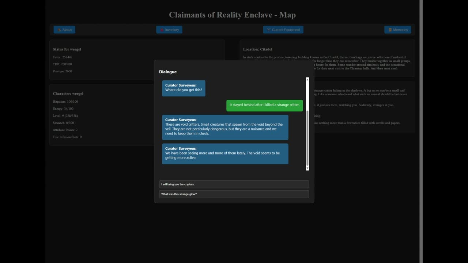This screenshot has height=263, width=468.
Task: Click the "These are void critters" message
Action: [x=225, y=127]
